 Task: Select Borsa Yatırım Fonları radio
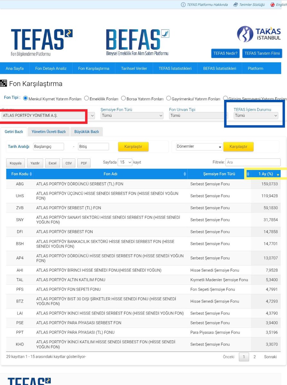123,98
